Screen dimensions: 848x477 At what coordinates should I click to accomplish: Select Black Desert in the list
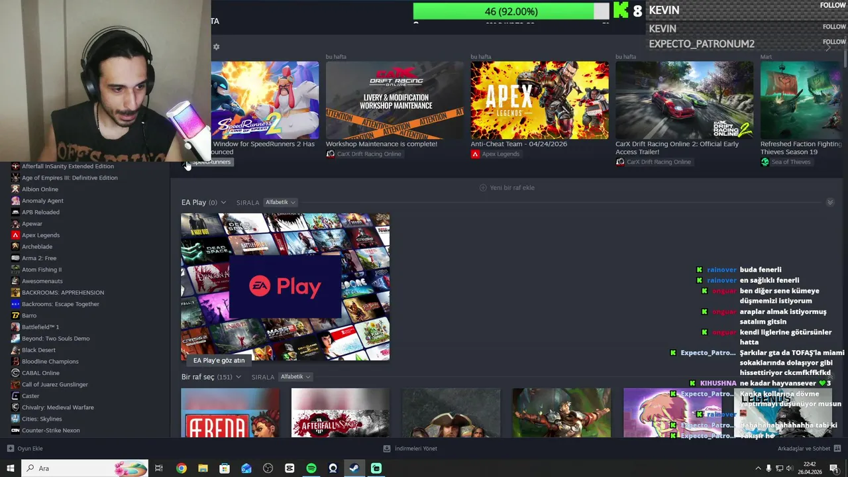38,350
